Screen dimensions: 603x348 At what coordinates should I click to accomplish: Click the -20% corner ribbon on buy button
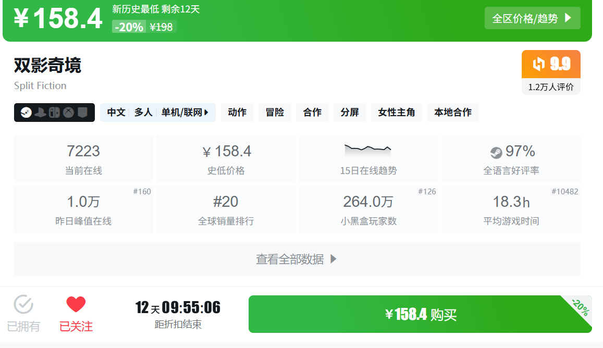580,307
